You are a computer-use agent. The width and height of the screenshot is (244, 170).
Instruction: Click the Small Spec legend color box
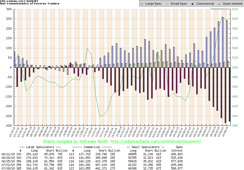[167, 4]
